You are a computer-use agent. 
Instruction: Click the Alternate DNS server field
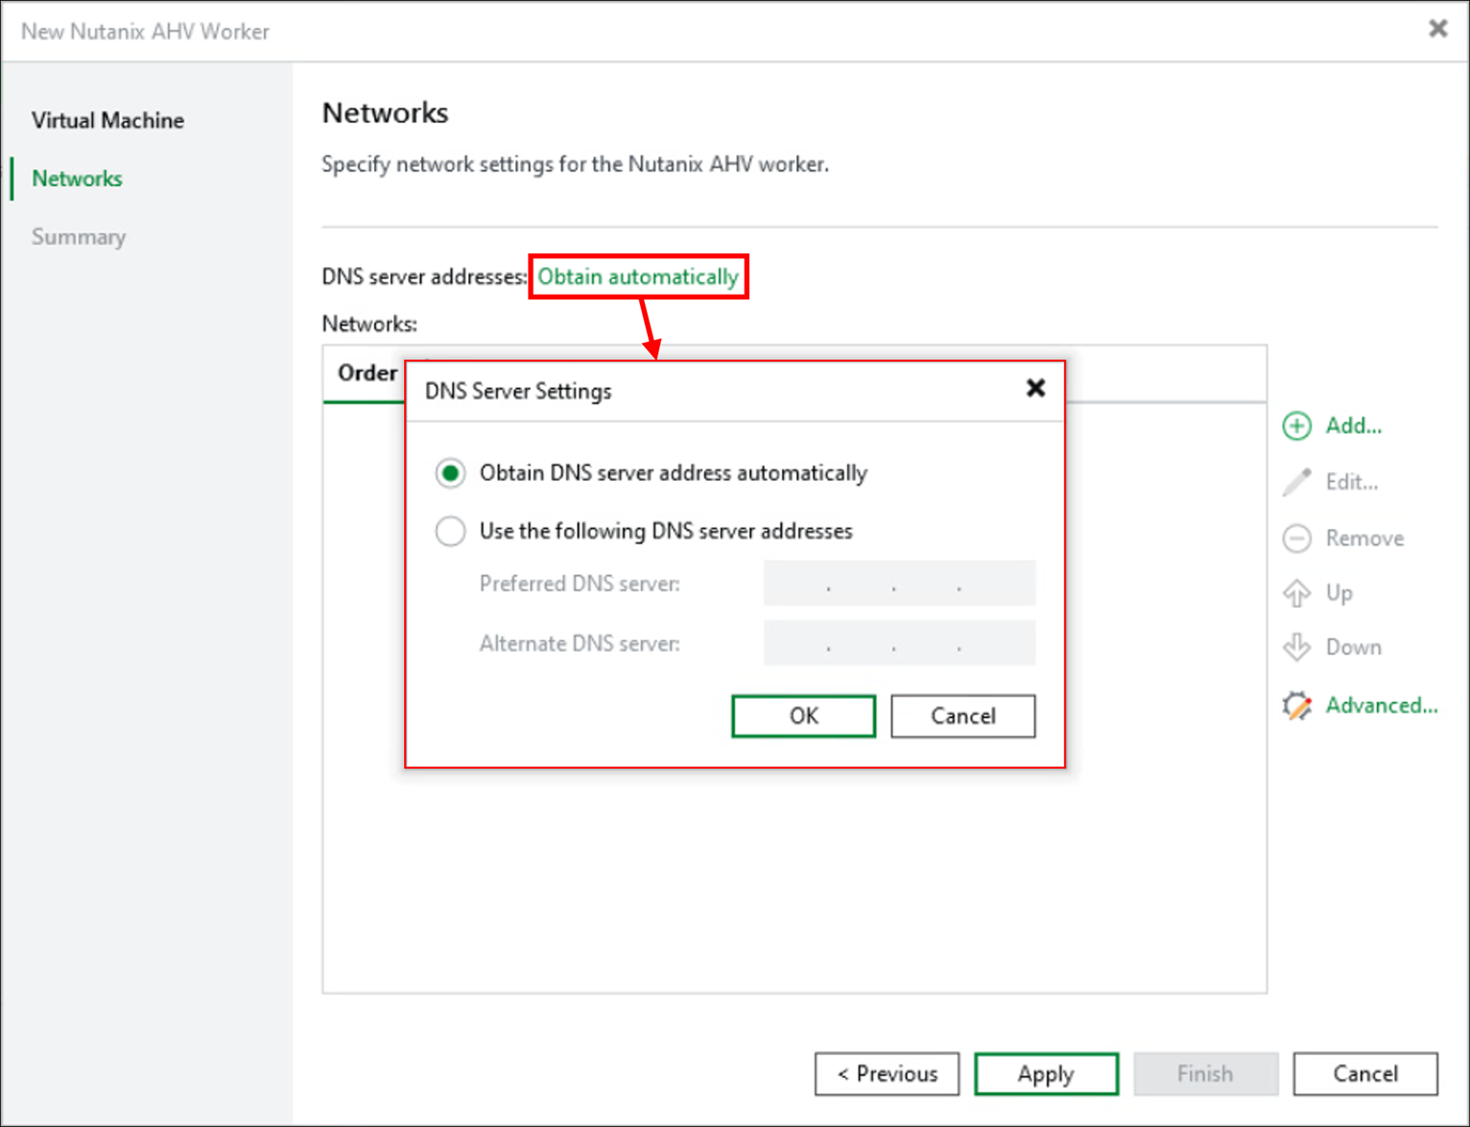click(x=898, y=643)
